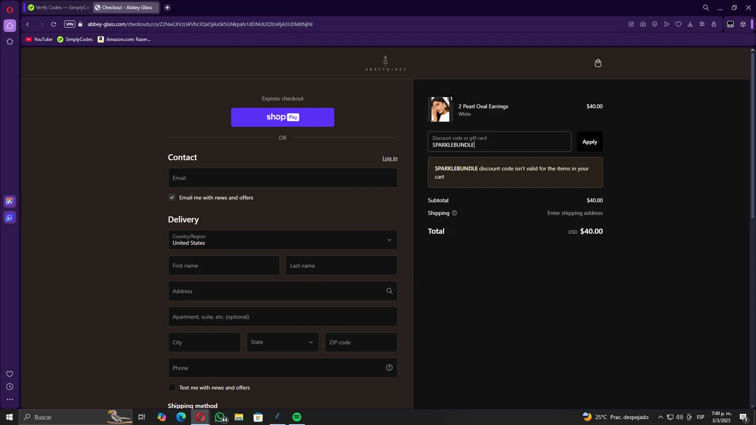This screenshot has height=425, width=756.
Task: Click the shopping bag cart icon
Action: [598, 63]
